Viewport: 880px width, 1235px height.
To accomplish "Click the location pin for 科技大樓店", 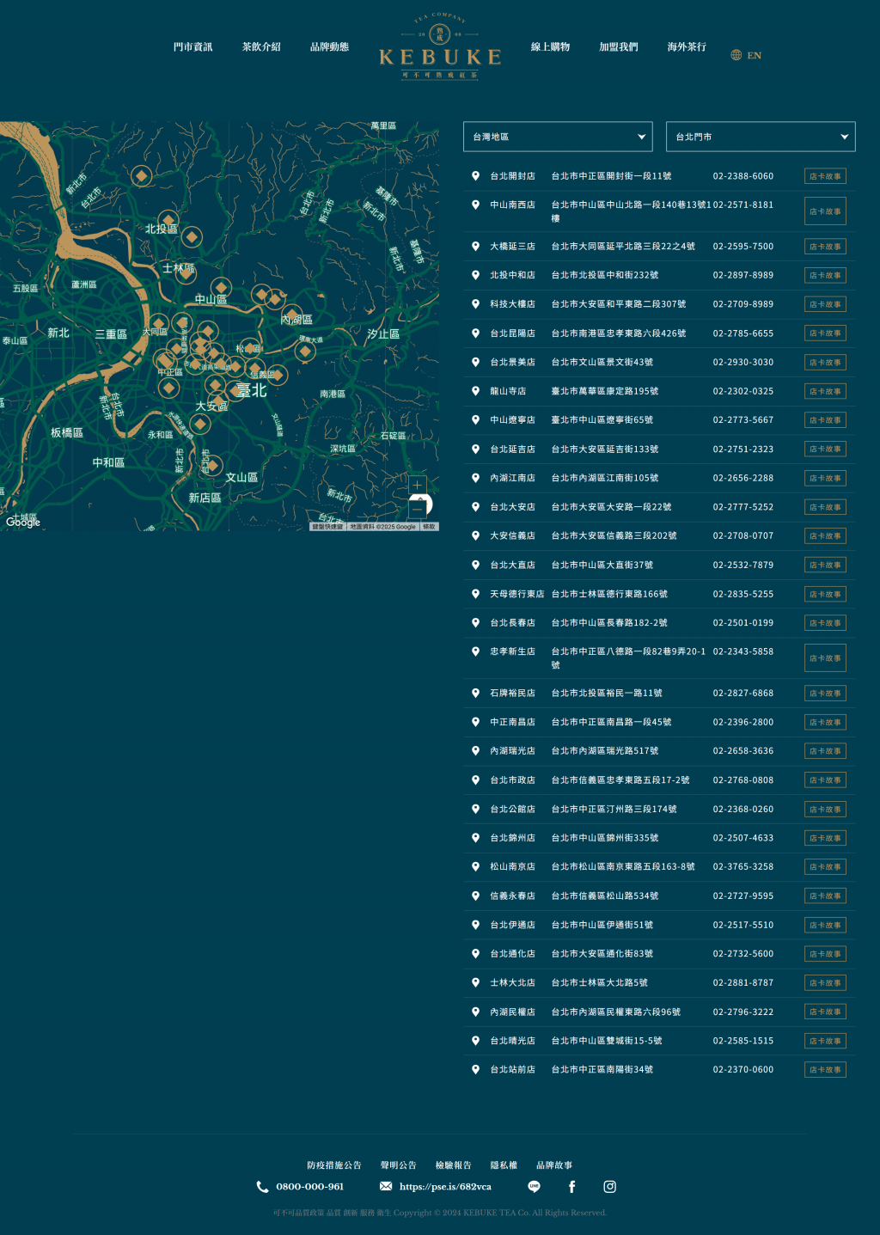I will pyautogui.click(x=475, y=304).
